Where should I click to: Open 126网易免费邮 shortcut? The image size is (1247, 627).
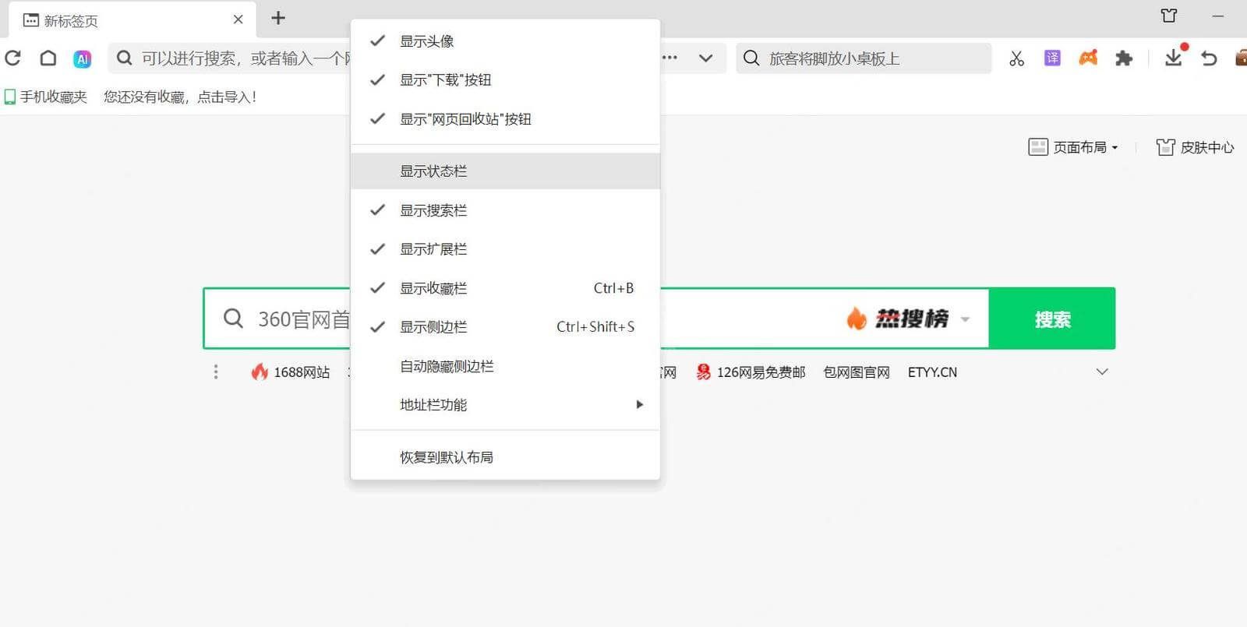[751, 372]
